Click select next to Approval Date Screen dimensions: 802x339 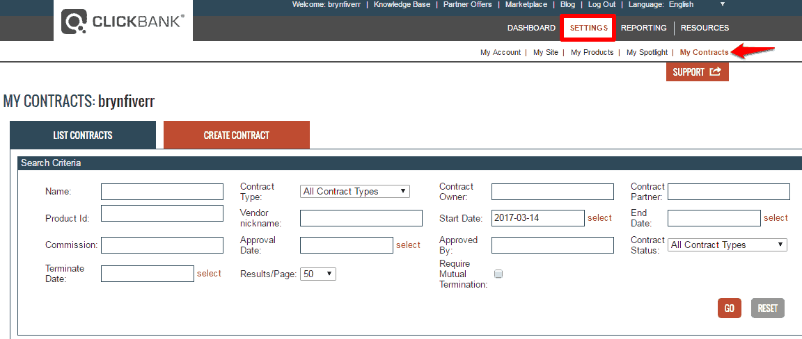coord(408,245)
